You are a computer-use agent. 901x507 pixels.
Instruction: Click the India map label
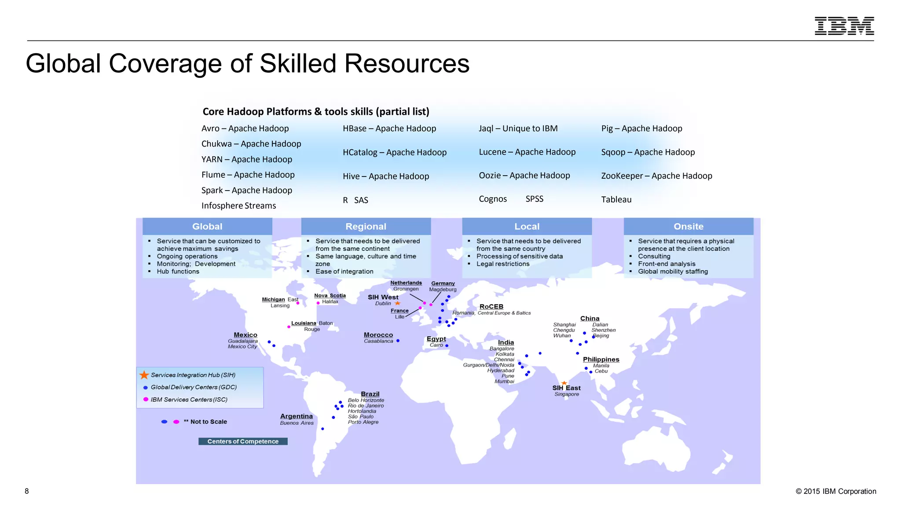point(506,342)
